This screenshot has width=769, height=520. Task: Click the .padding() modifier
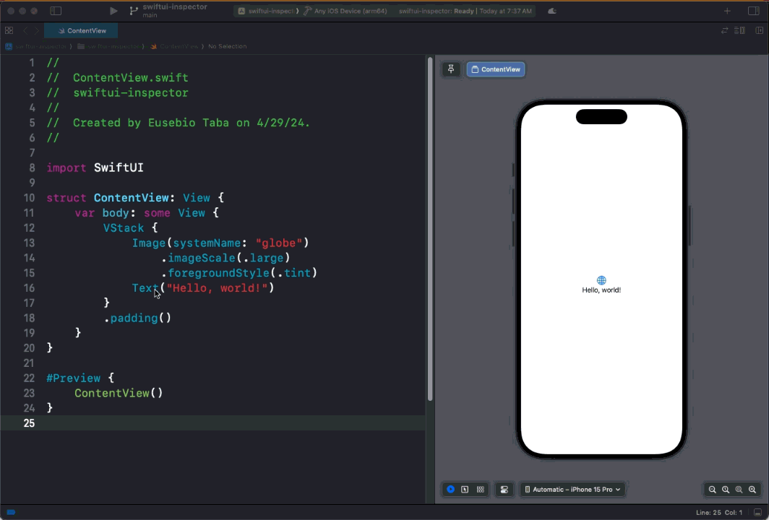(x=137, y=318)
